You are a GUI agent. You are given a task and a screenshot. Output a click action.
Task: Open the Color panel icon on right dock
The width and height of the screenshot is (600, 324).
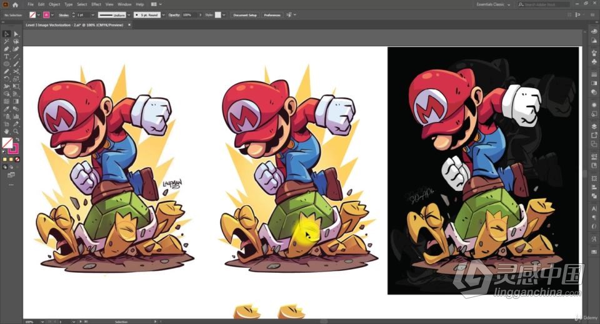click(x=594, y=32)
